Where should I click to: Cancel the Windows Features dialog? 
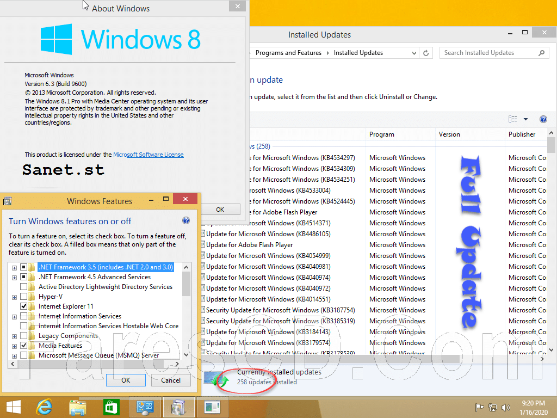(x=171, y=380)
